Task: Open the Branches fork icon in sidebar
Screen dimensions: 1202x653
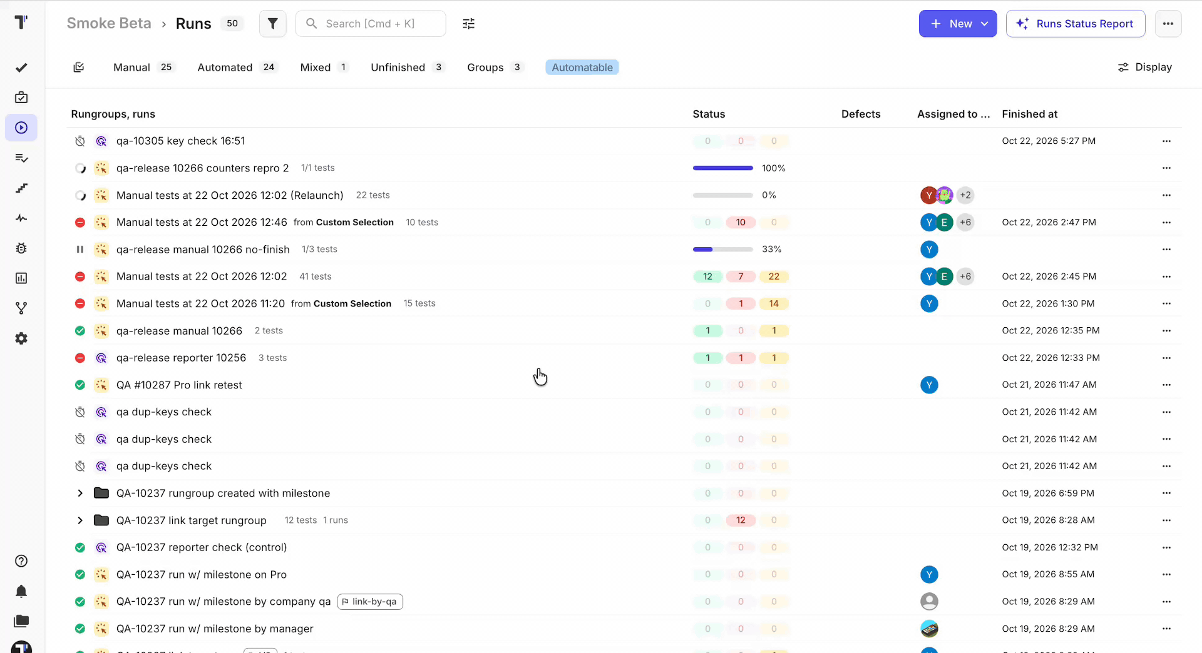Action: point(21,308)
